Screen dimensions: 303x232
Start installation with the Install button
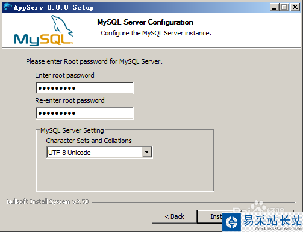(x=210, y=216)
